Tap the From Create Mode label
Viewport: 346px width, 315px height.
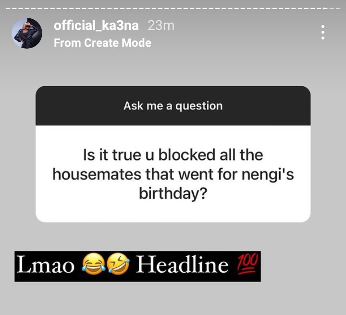103,43
